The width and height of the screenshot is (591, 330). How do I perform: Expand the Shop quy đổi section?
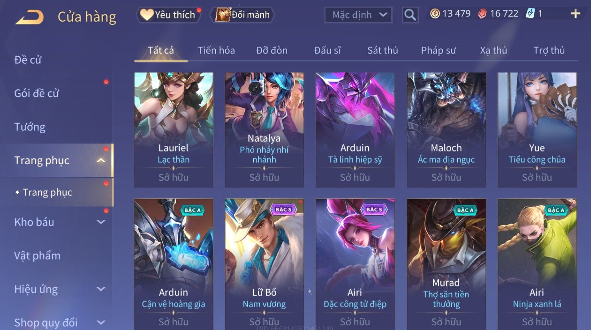point(101,323)
